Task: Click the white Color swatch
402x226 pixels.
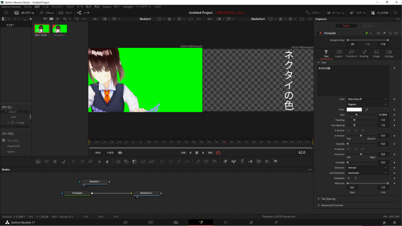Action: pyautogui.click(x=354, y=110)
